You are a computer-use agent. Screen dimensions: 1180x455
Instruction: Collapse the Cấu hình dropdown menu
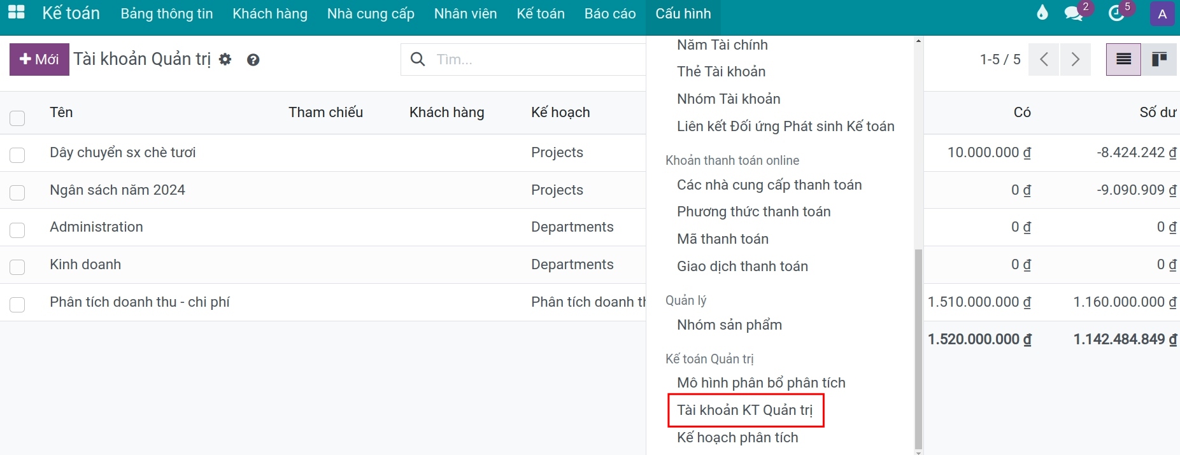coord(683,13)
